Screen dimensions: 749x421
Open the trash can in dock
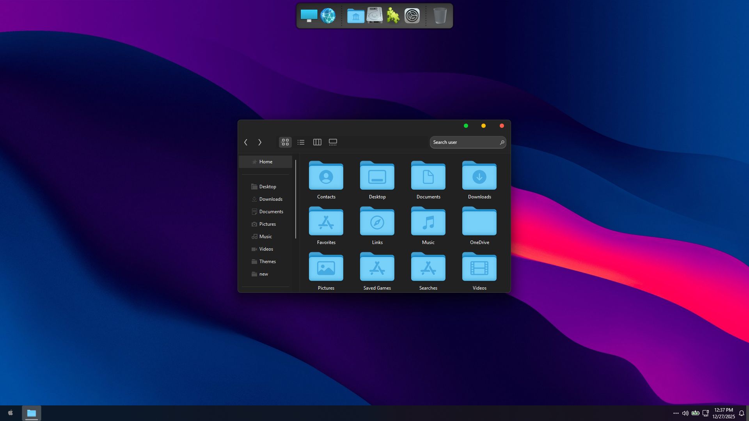[x=440, y=16]
